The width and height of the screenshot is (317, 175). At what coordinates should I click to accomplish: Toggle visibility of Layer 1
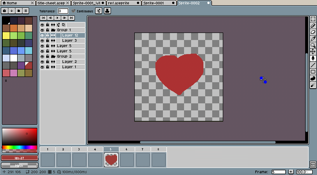click(x=42, y=67)
